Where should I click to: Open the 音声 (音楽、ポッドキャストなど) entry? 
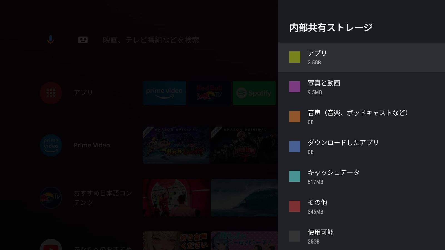(x=361, y=117)
